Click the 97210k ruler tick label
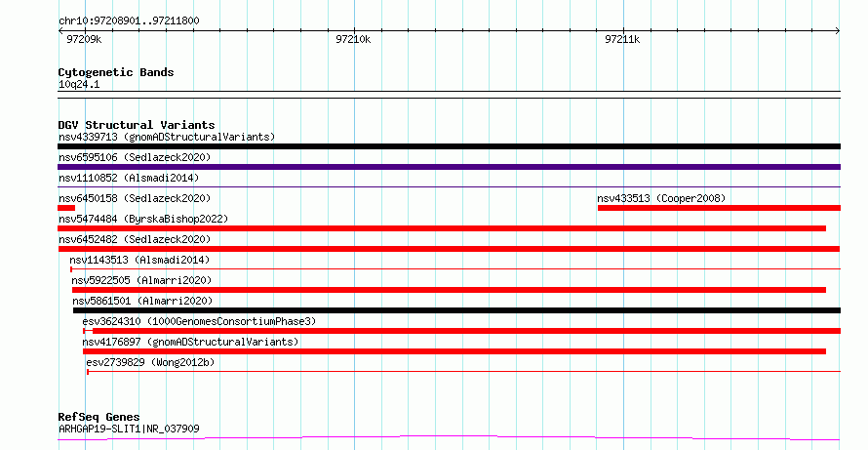 click(x=353, y=39)
